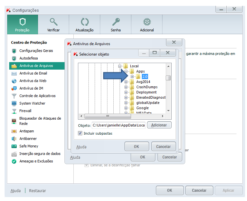Click Kaspersky logo in Configurações title bar
Screen dimensions: 247x201
pos(9,10)
